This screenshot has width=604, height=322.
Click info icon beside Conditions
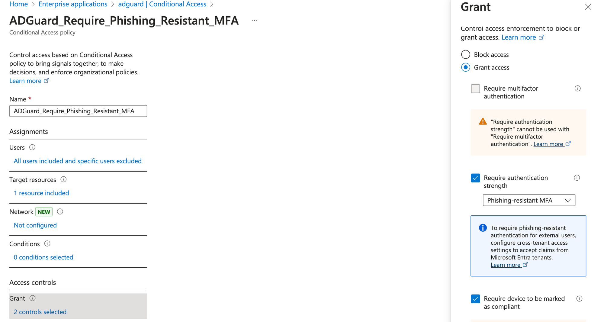[47, 243]
